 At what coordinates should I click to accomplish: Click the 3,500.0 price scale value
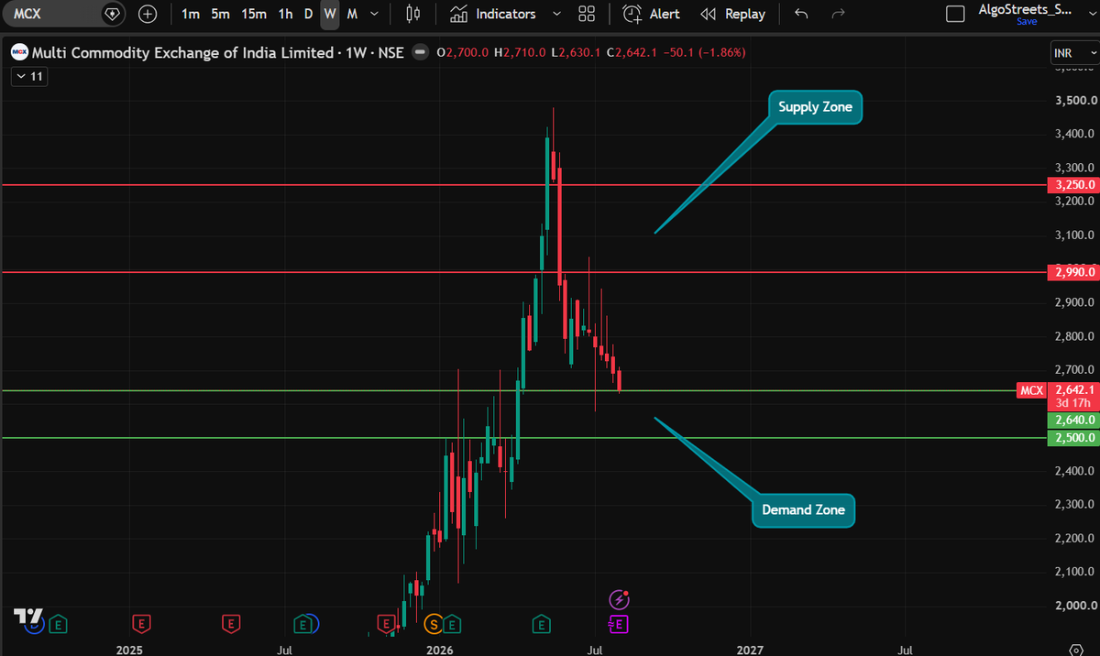click(x=1075, y=101)
